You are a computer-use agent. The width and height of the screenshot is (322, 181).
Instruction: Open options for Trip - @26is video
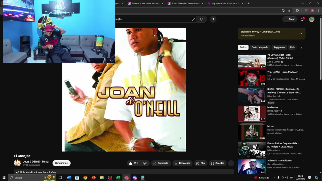(x=304, y=72)
